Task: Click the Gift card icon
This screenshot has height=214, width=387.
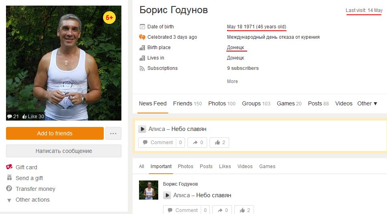Action: pyautogui.click(x=9, y=167)
